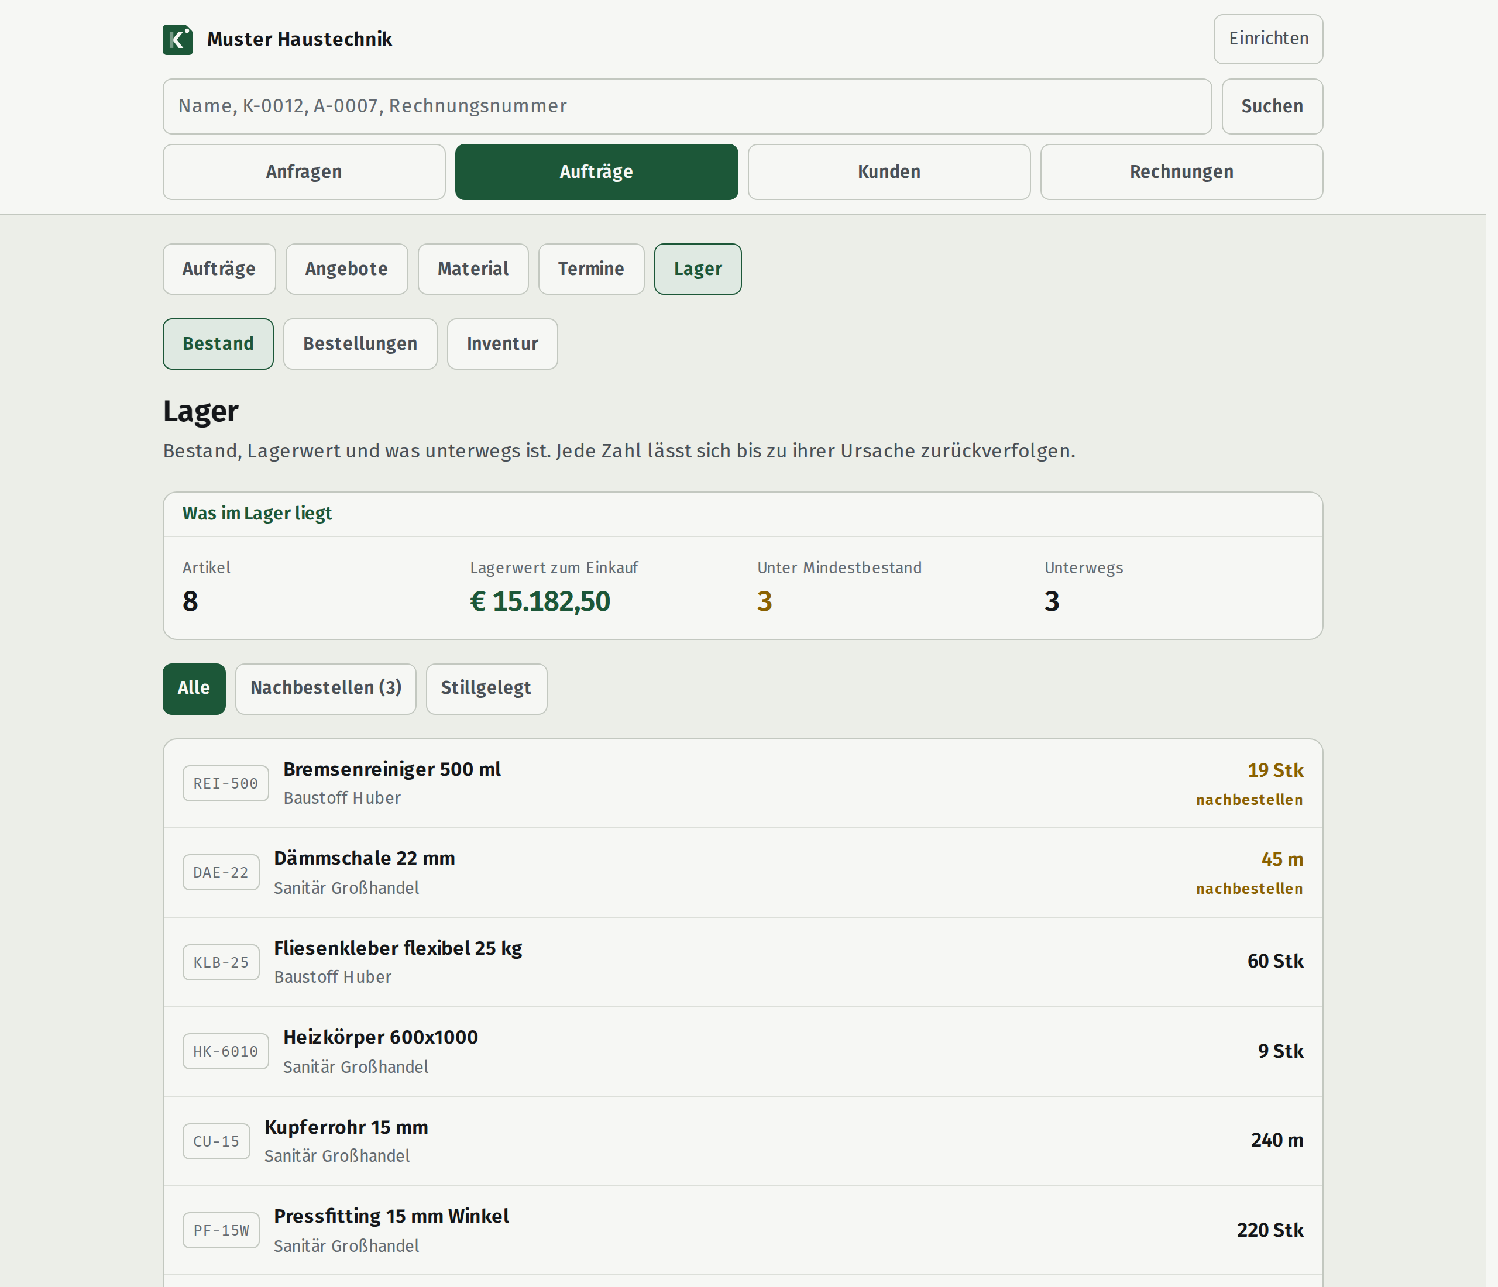Select the dark green Aufträge main tab
Screen dimensions: 1498x1287
(596, 172)
